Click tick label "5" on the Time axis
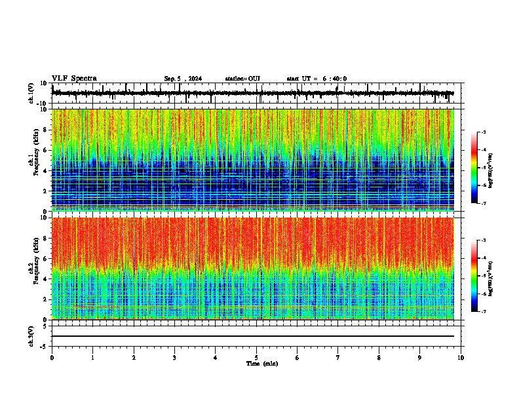The image size is (519, 401). click(x=256, y=358)
